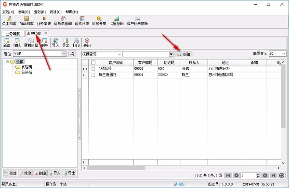
Task: Click 复制新增 toolbar icon
Action: 31,43
